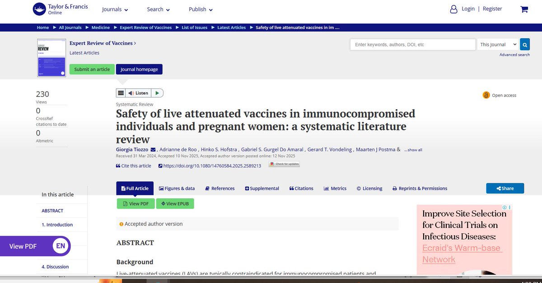The width and height of the screenshot is (542, 283).
Task: Click the CrossRef citations to date label
Action: 51,122
